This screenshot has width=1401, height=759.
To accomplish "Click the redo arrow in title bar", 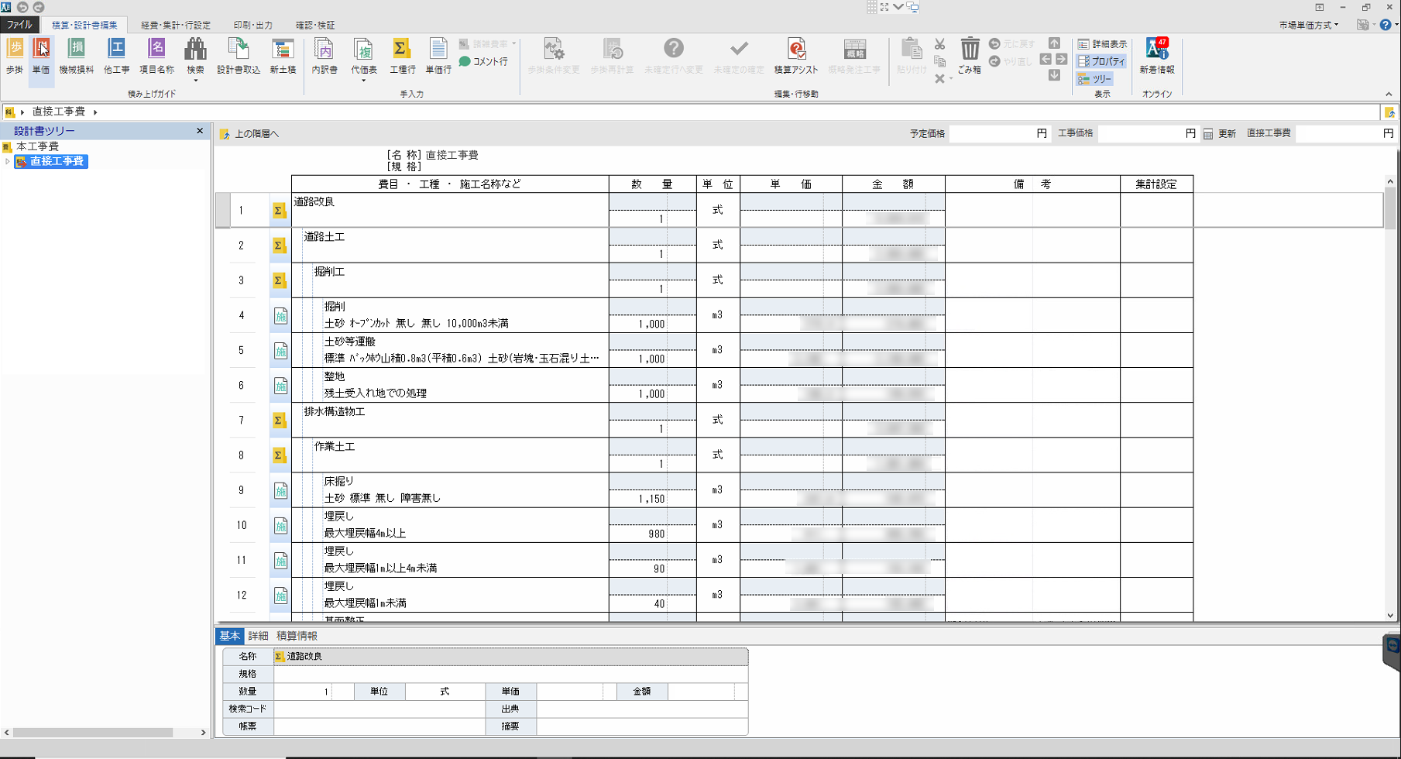I will pos(39,7).
